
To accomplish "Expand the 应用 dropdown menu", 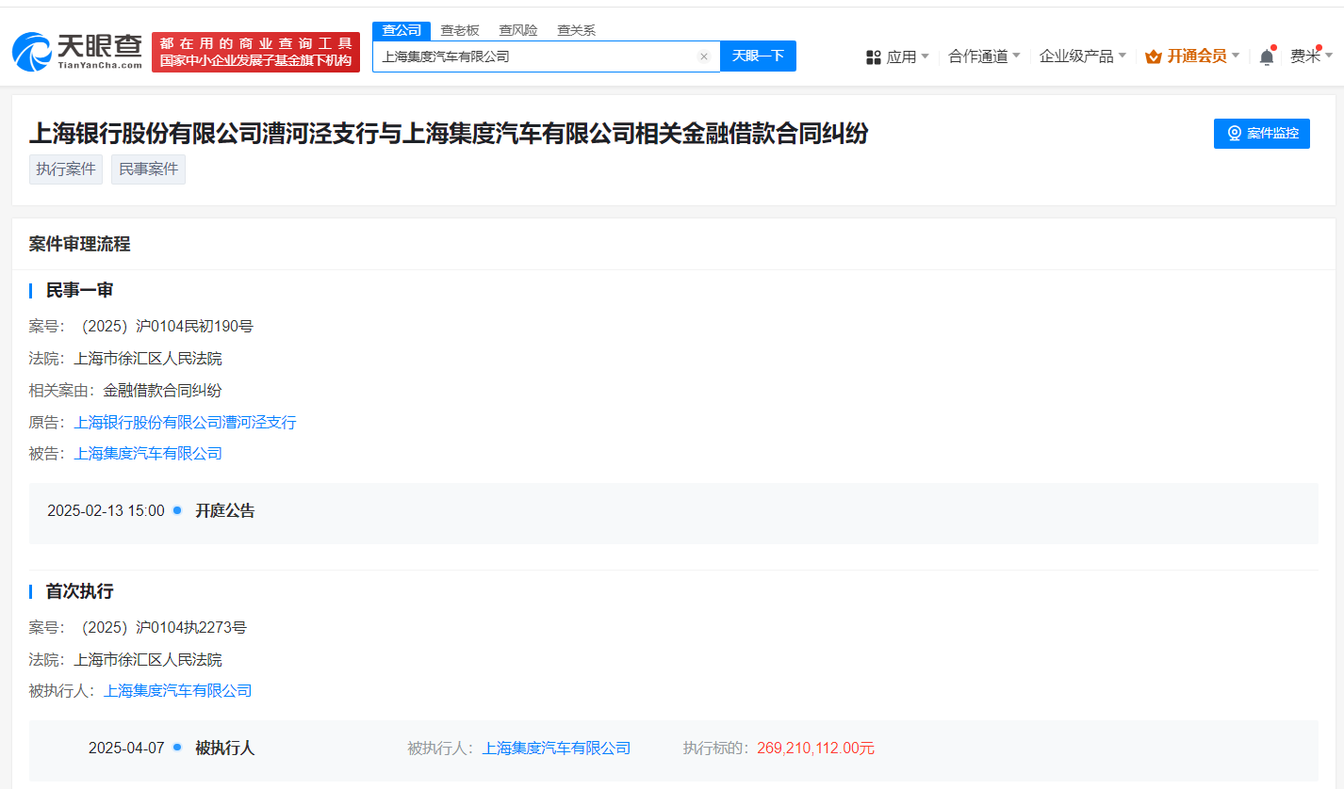I will point(908,56).
